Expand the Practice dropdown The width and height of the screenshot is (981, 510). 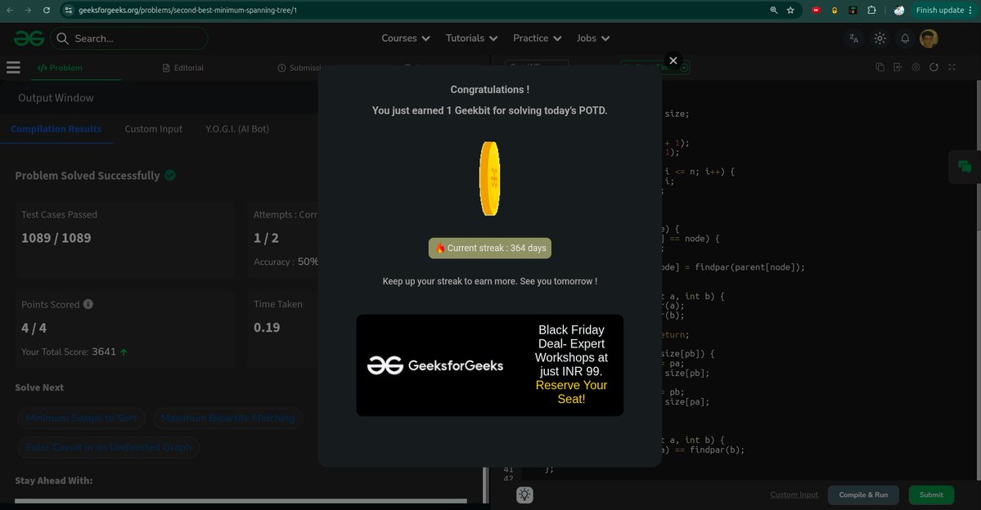click(x=537, y=38)
